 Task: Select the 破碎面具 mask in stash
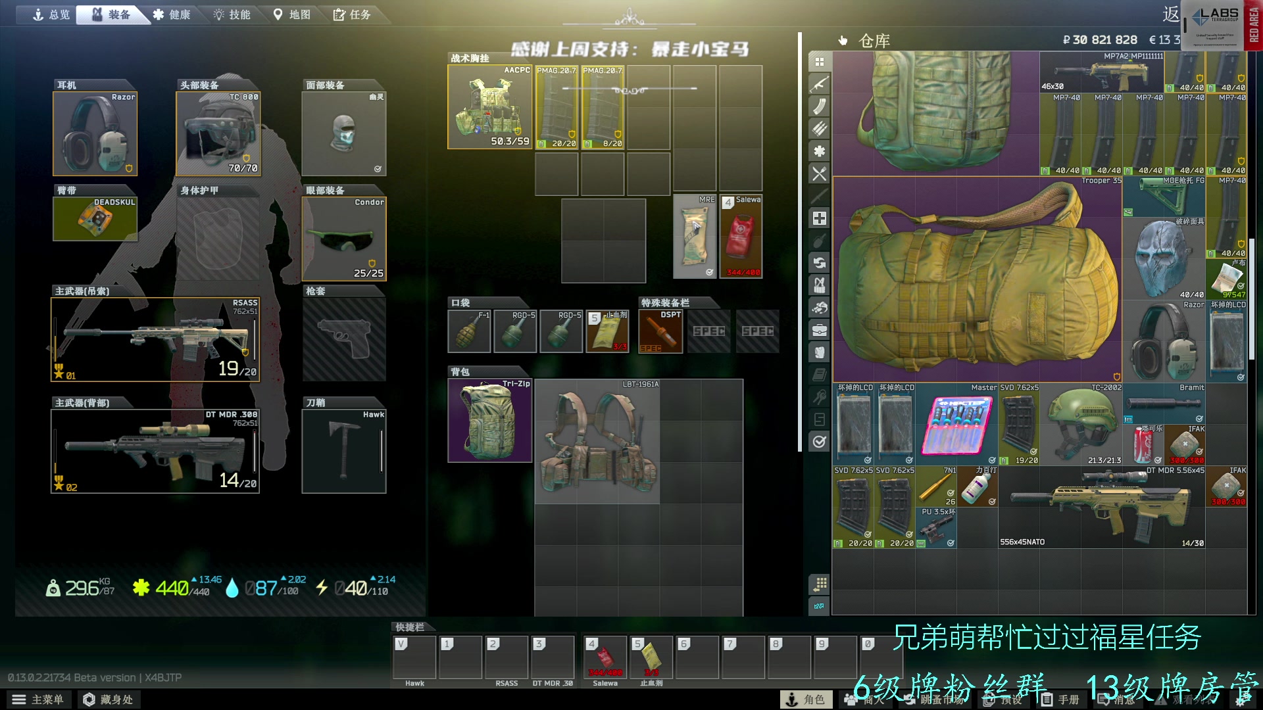coord(1164,258)
